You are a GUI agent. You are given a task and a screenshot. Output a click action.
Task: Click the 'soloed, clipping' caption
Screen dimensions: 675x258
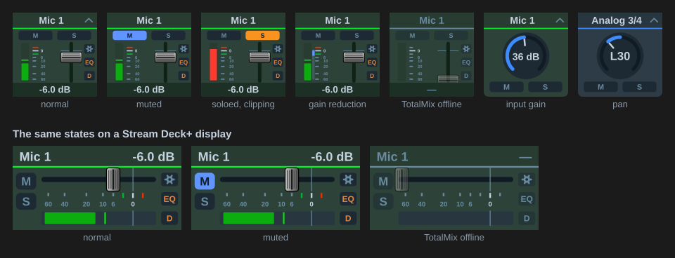243,104
